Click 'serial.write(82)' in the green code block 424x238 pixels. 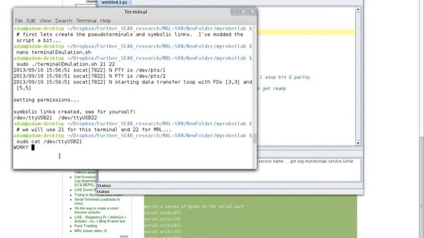[162, 225]
